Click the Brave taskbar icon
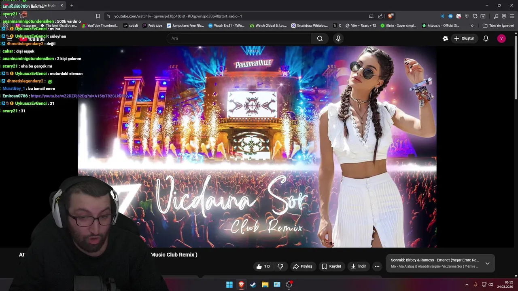This screenshot has height=291, width=518. (x=241, y=285)
